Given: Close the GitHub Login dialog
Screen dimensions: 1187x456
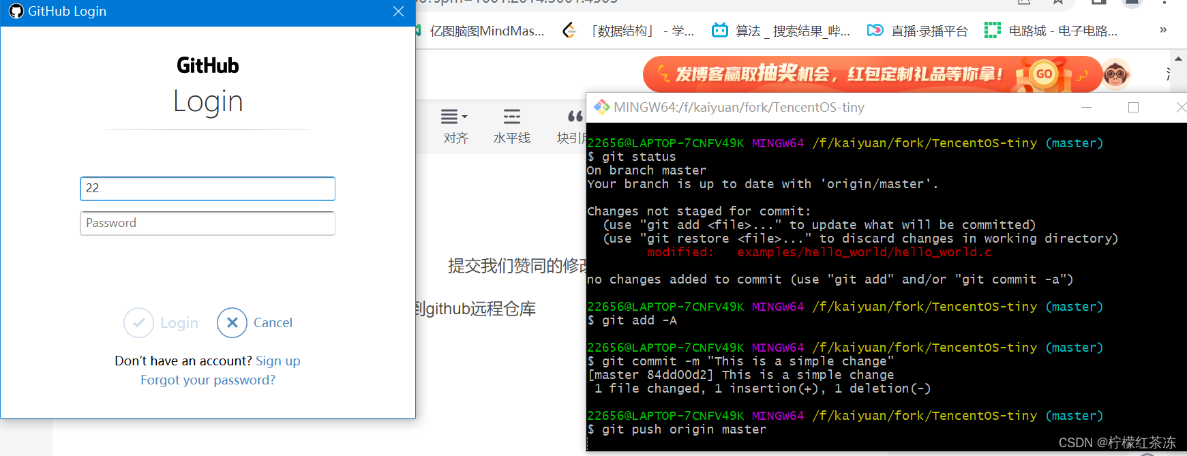Looking at the screenshot, I should pyautogui.click(x=399, y=12).
